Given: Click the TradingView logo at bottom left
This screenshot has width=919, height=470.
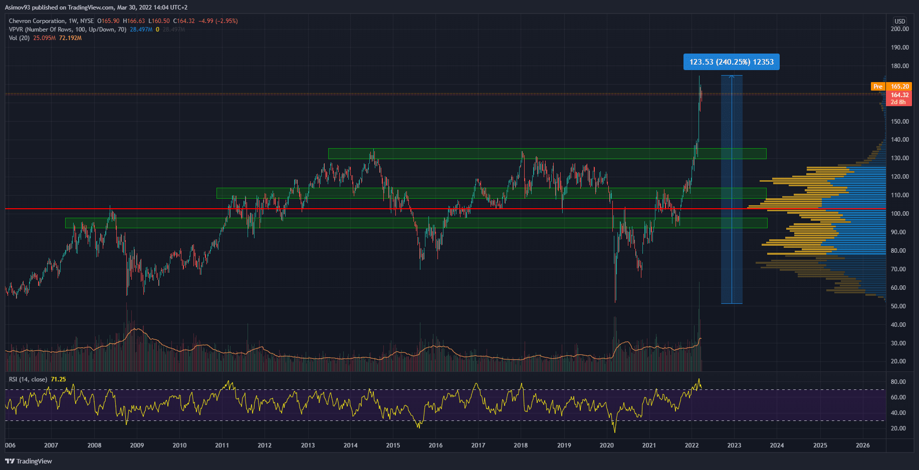Looking at the screenshot, I should point(29,461).
